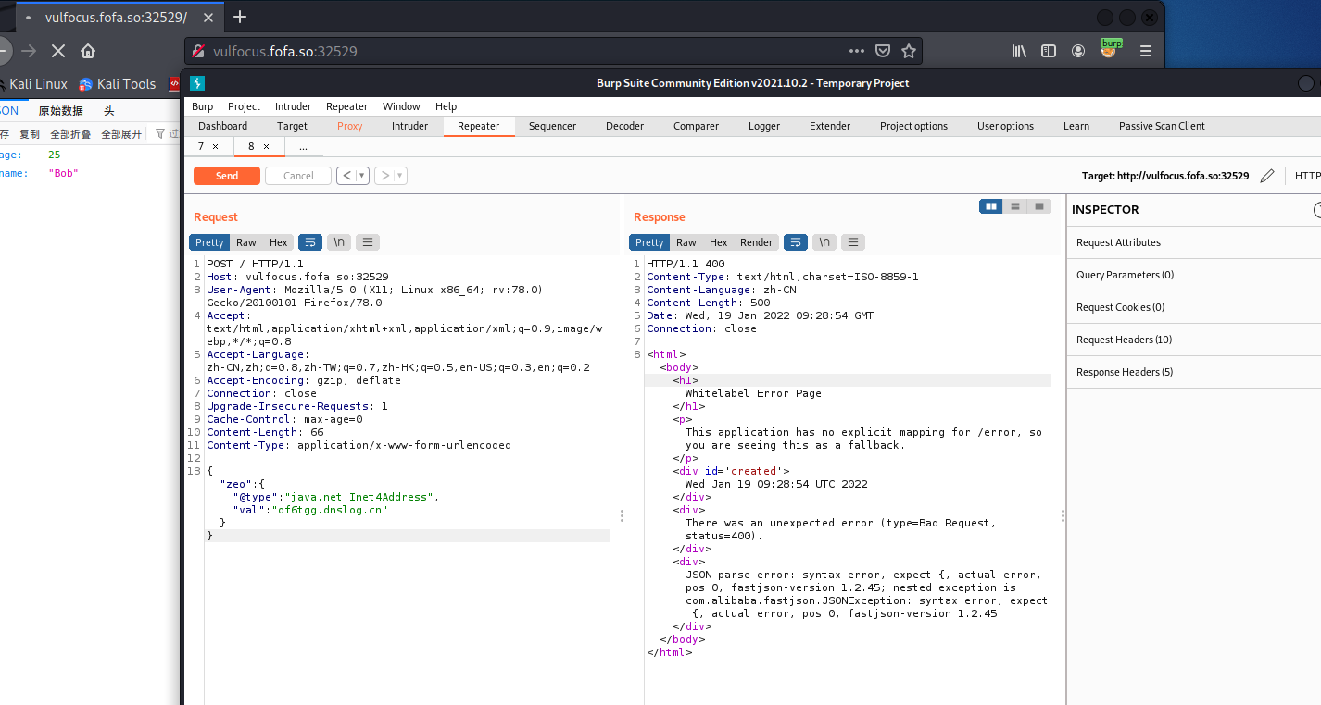Viewport: 1321px width, 705px height.
Task: Click the Cancel button in Repeater
Action: click(x=298, y=176)
